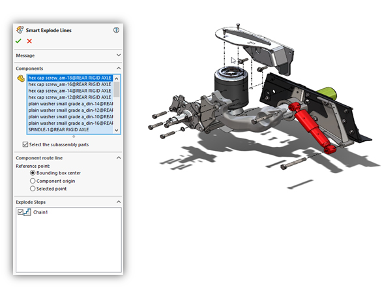Click the Smart Explode Lines title icon
This screenshot has width=382, height=288.
(20, 30)
